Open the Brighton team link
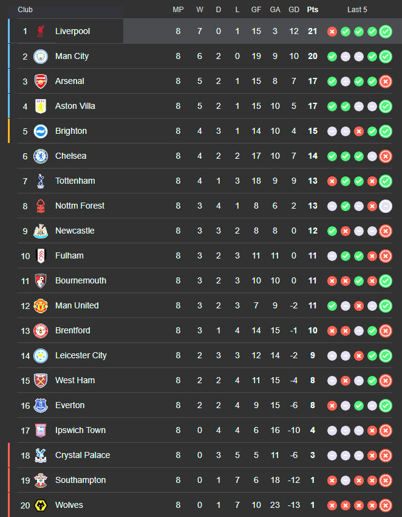This screenshot has height=517, width=402. [x=71, y=131]
